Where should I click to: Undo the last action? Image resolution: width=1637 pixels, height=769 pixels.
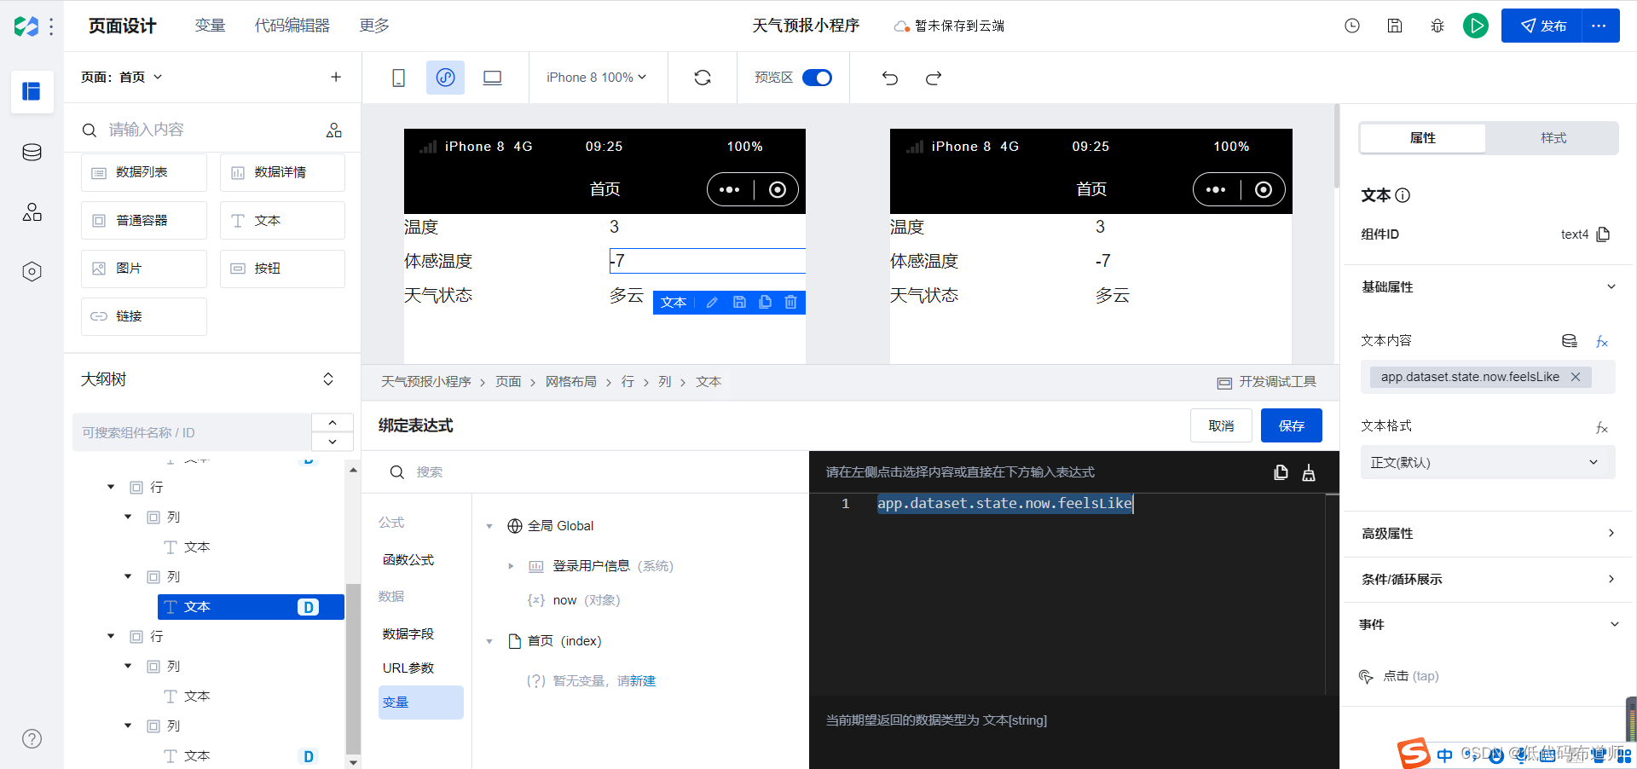[x=890, y=78]
